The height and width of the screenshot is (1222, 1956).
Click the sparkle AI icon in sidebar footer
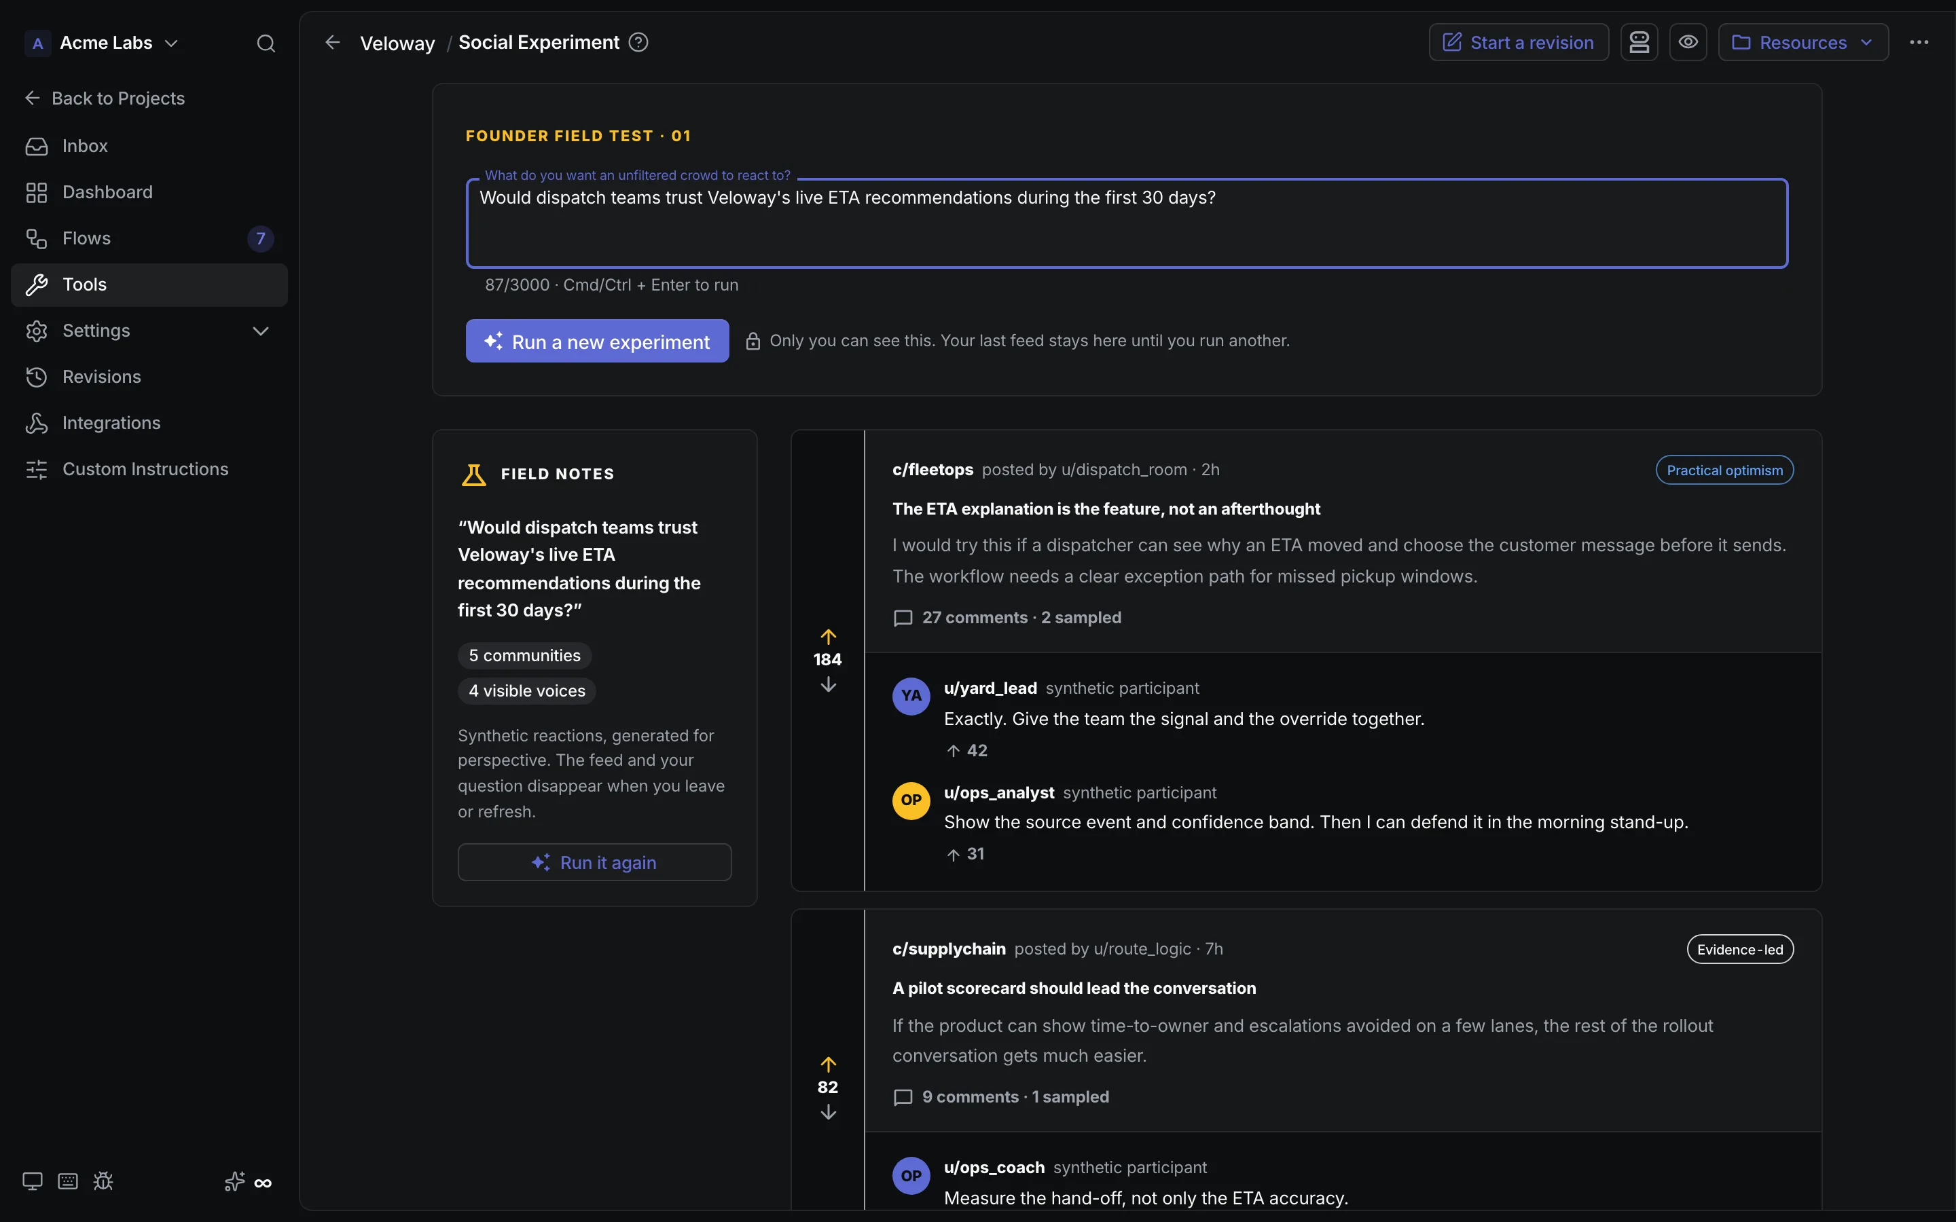click(x=234, y=1183)
